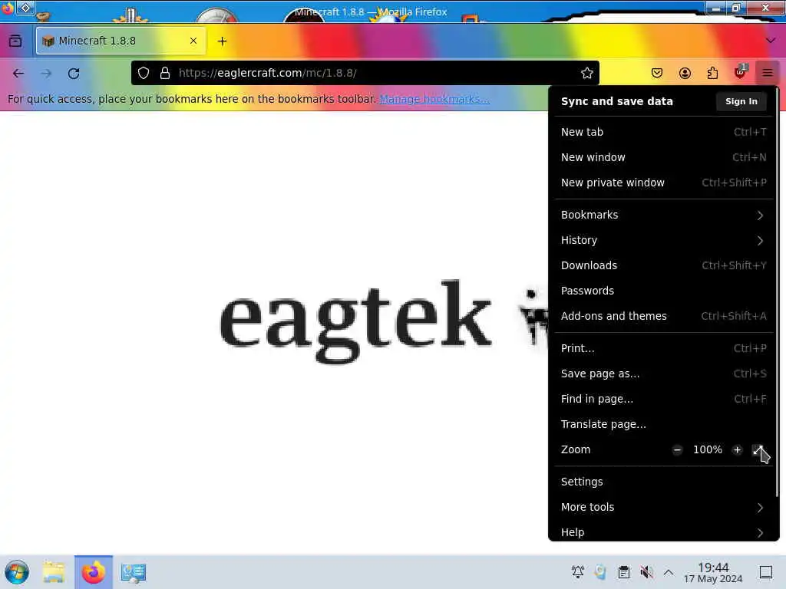Open the notification bell tray icon
The image size is (786, 589).
577,571
